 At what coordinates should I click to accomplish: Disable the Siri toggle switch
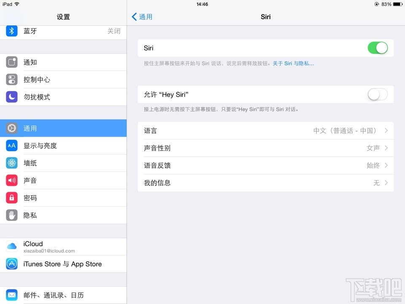[x=378, y=48]
